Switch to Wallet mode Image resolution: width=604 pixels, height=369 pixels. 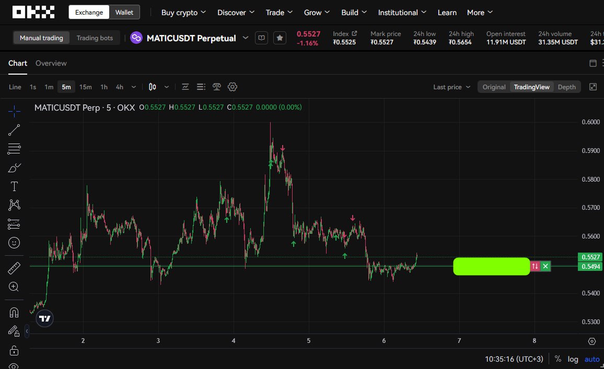coord(124,13)
